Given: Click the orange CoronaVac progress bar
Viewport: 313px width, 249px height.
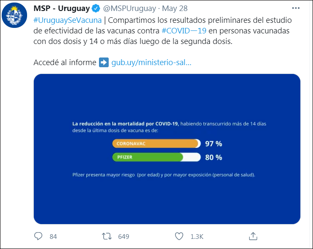Looking at the screenshot, I should click(155, 144).
